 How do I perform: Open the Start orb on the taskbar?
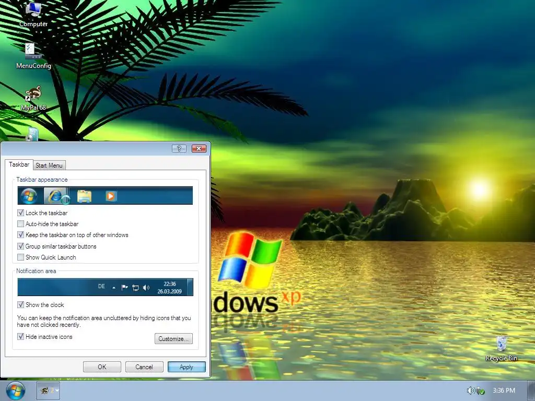coord(15,391)
